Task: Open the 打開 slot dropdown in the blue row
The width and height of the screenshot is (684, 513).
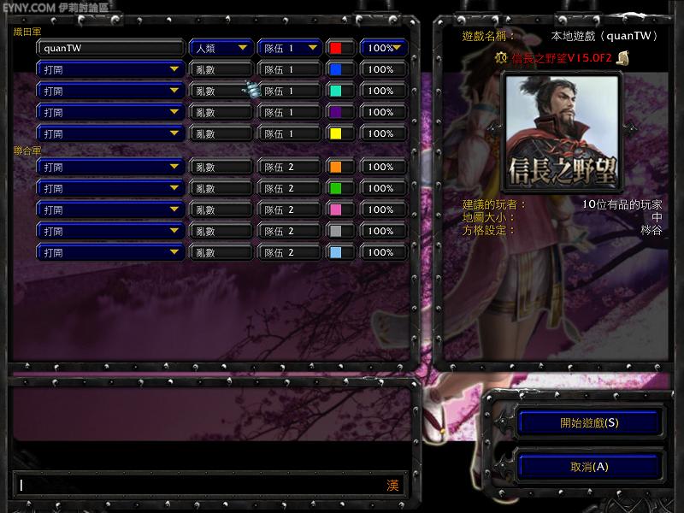Action: (x=111, y=69)
